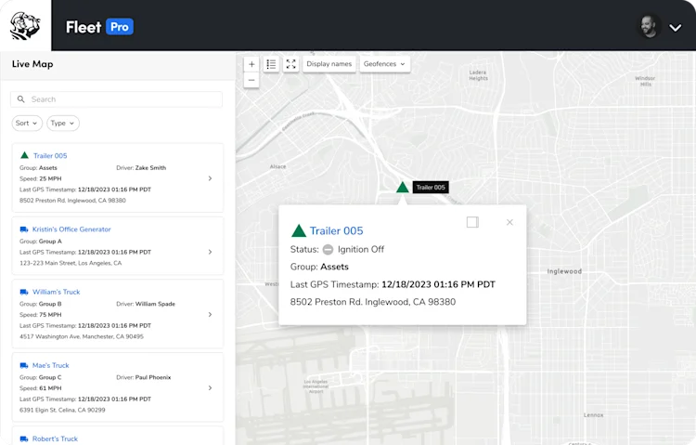696x445 pixels.
Task: Zoom in on the map
Action: click(251, 64)
